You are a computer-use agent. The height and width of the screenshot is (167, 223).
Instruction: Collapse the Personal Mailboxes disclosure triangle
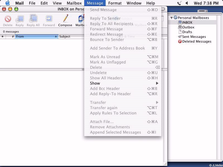tap(172, 18)
